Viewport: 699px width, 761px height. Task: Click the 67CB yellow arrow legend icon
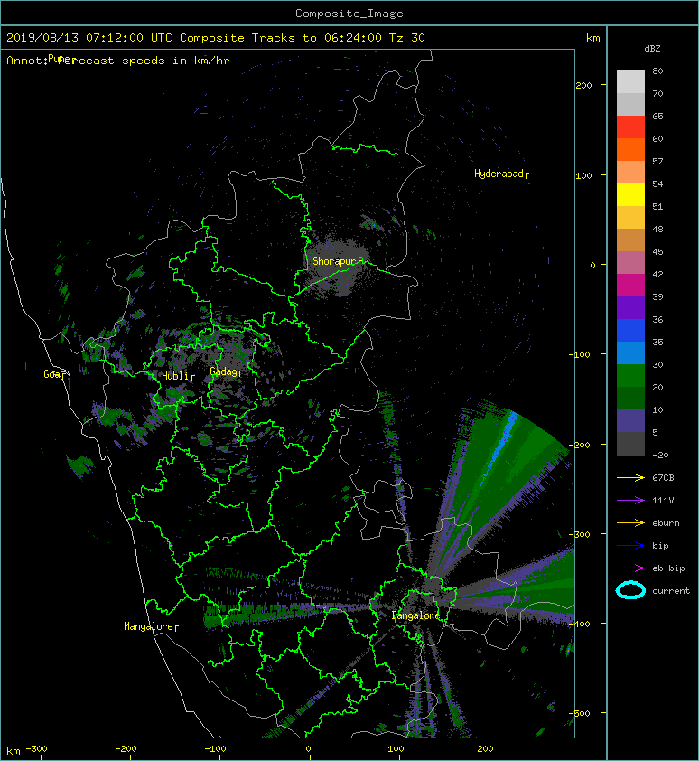pos(630,478)
